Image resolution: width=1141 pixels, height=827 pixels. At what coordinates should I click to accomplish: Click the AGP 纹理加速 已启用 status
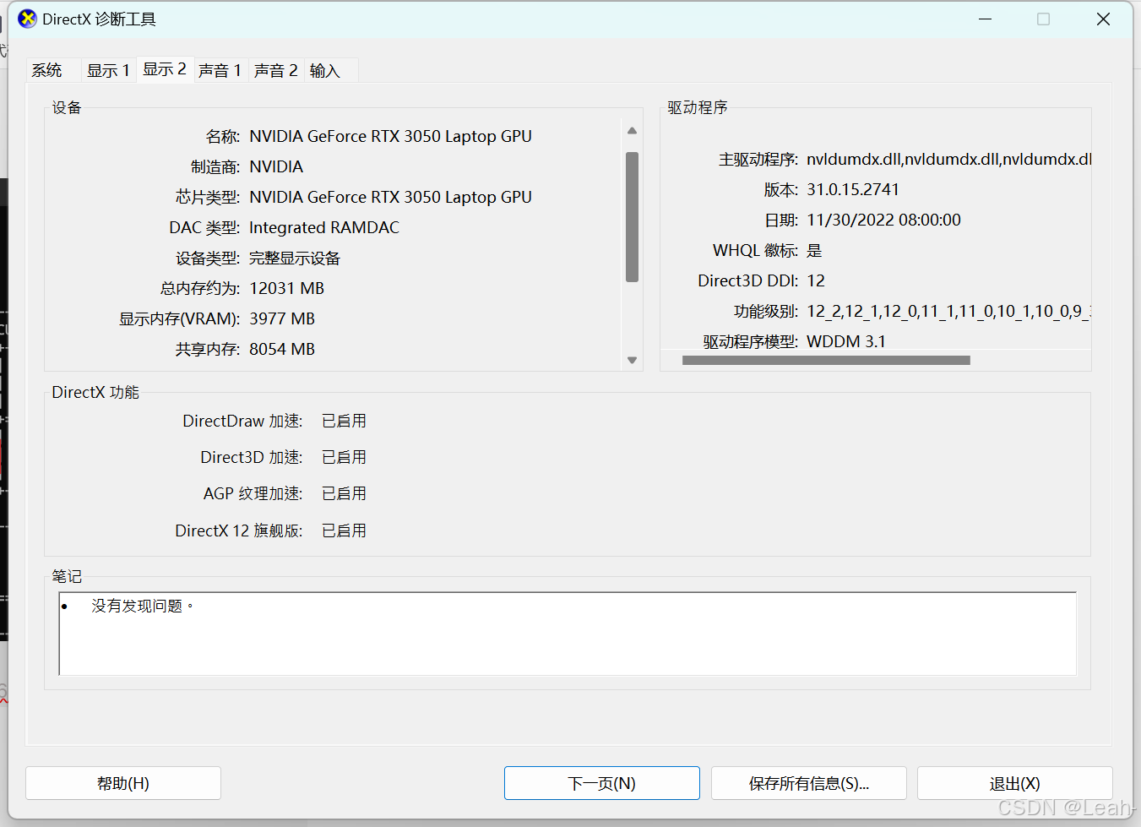pos(345,493)
